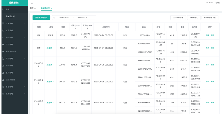Click the 2020-04-23 start date field

[64, 18]
